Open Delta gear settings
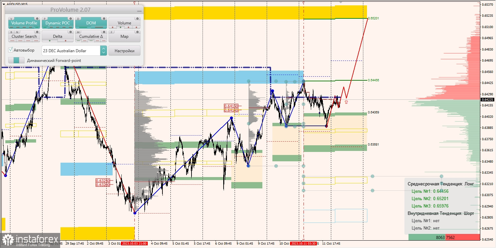This screenshot has width=496, height=248. (x=70, y=32)
